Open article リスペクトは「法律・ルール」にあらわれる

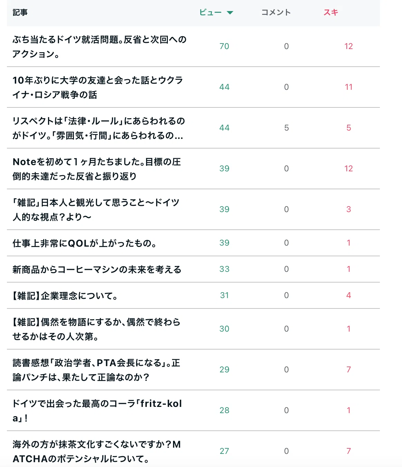99,128
